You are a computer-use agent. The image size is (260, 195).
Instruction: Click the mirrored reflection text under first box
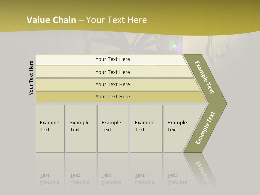tap(49, 179)
